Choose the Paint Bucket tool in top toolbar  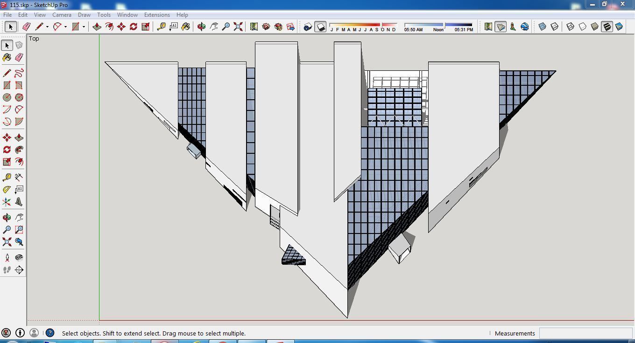[x=186, y=27]
